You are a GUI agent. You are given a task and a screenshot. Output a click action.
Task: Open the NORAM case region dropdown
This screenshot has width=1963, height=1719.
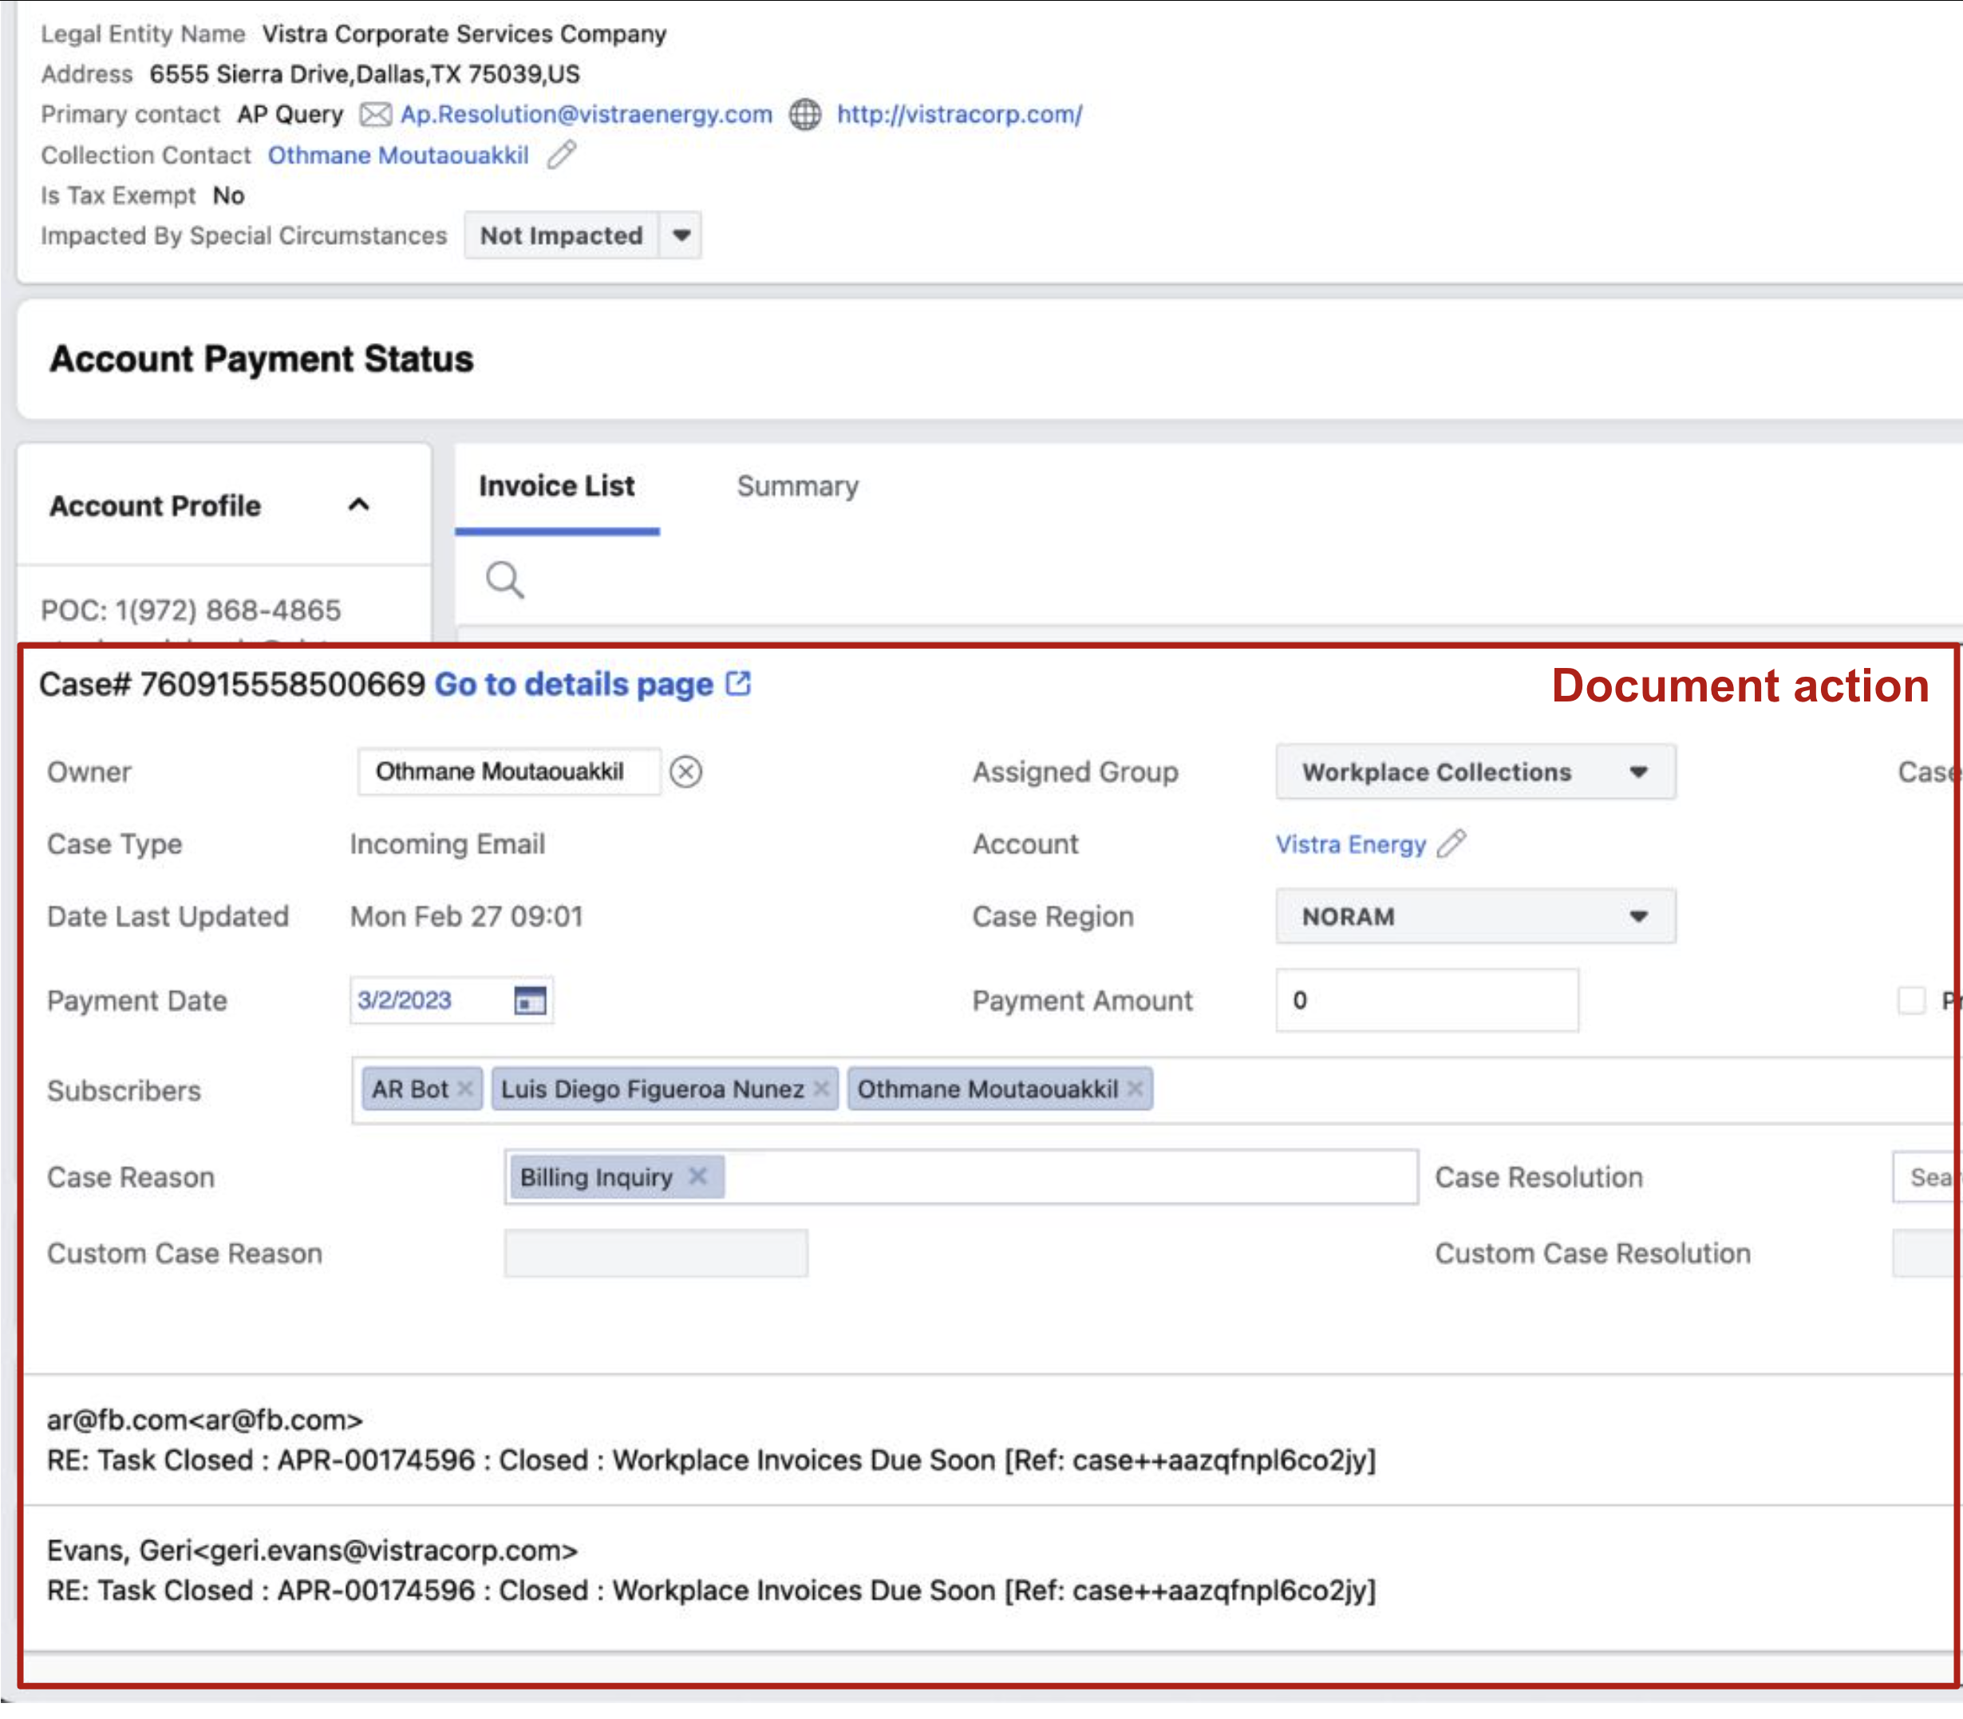click(1637, 916)
